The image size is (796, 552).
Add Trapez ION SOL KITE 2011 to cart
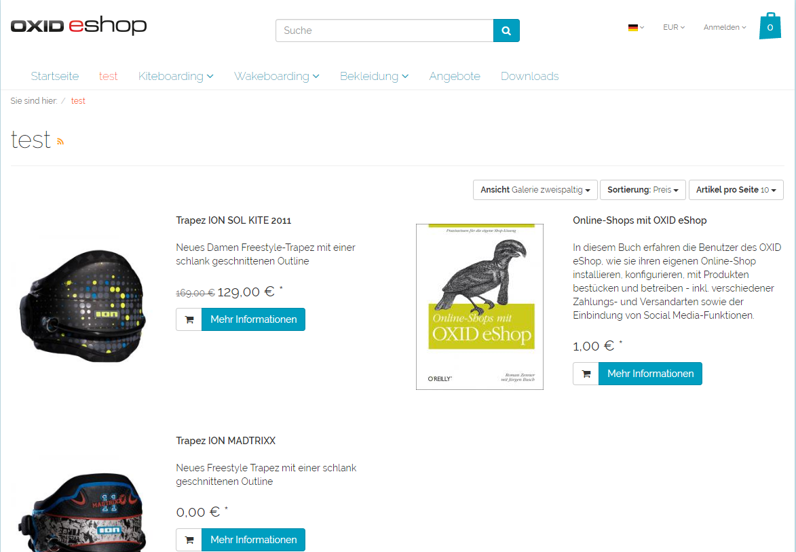189,319
